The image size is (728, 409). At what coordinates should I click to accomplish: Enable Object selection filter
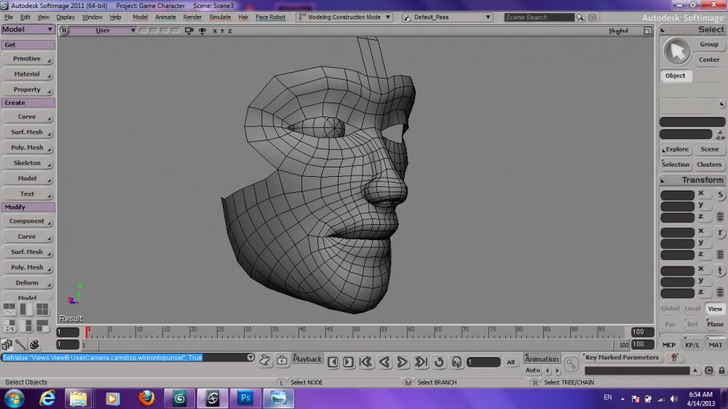click(675, 76)
